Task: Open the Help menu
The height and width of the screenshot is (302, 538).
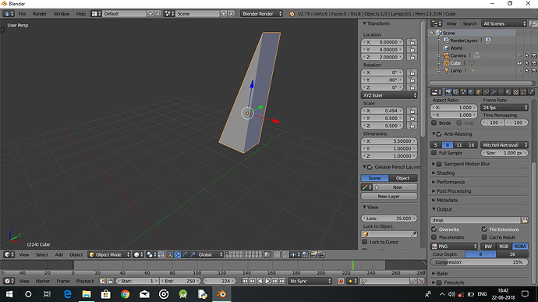Action: [x=81, y=14]
